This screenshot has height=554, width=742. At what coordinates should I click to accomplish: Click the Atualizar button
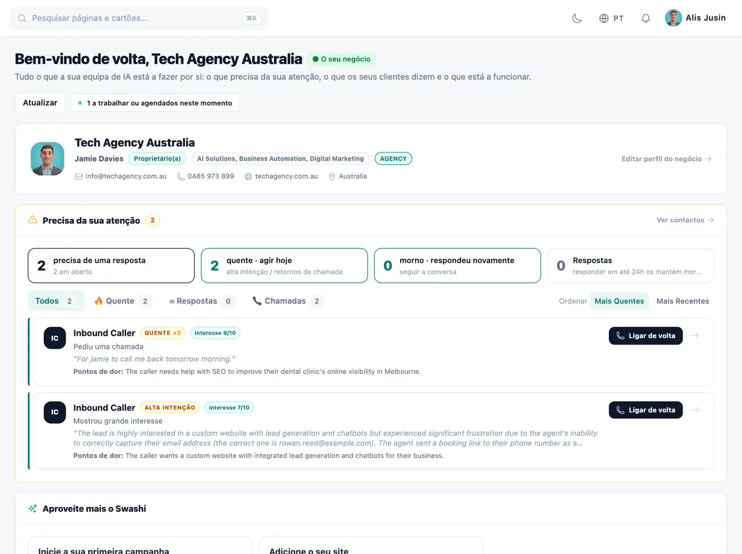point(40,103)
